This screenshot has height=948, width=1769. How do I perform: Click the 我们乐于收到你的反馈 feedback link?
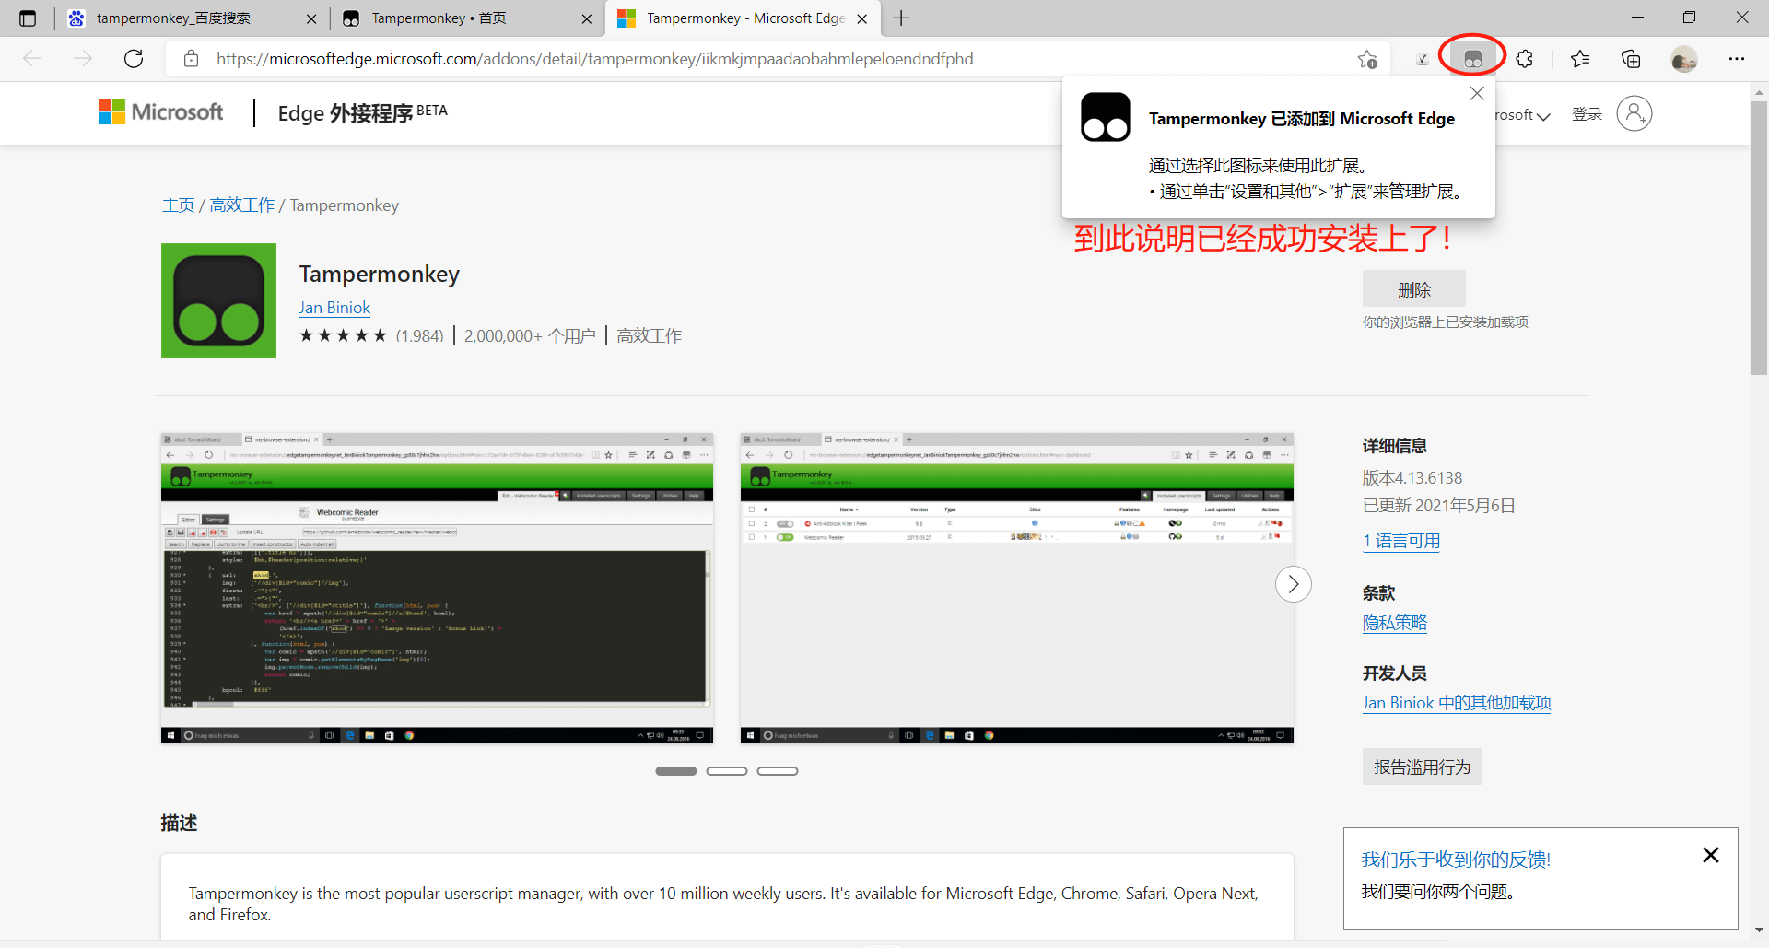1456,859
